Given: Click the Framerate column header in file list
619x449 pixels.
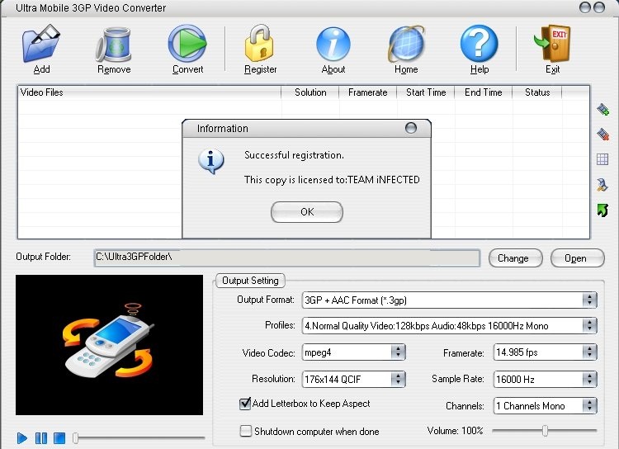Looking at the screenshot, I should pos(367,92).
